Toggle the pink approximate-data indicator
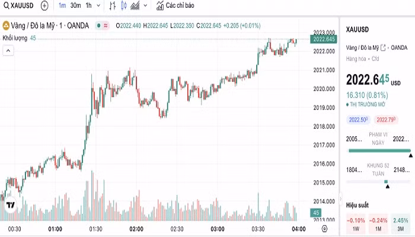The image size is (415, 237). point(106,25)
